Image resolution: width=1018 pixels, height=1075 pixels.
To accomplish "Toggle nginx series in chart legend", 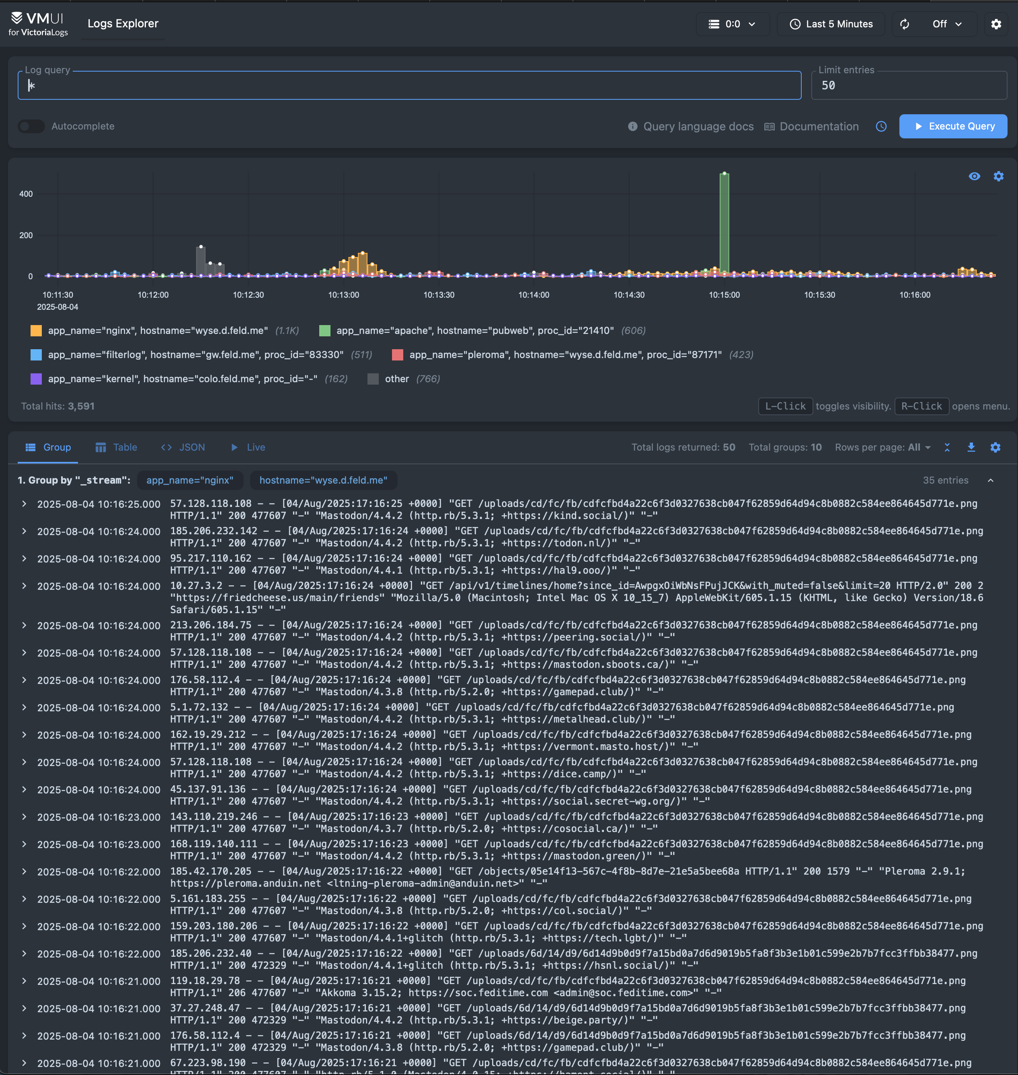I will pos(157,331).
